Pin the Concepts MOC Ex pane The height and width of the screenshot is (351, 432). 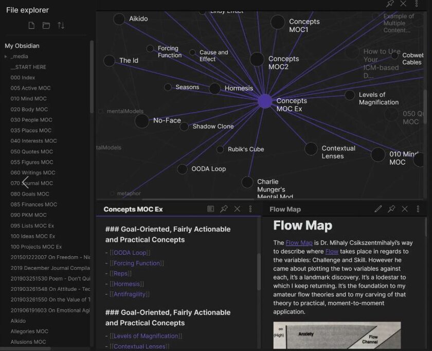tap(224, 209)
